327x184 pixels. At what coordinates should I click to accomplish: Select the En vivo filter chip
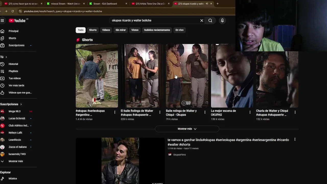point(179,30)
